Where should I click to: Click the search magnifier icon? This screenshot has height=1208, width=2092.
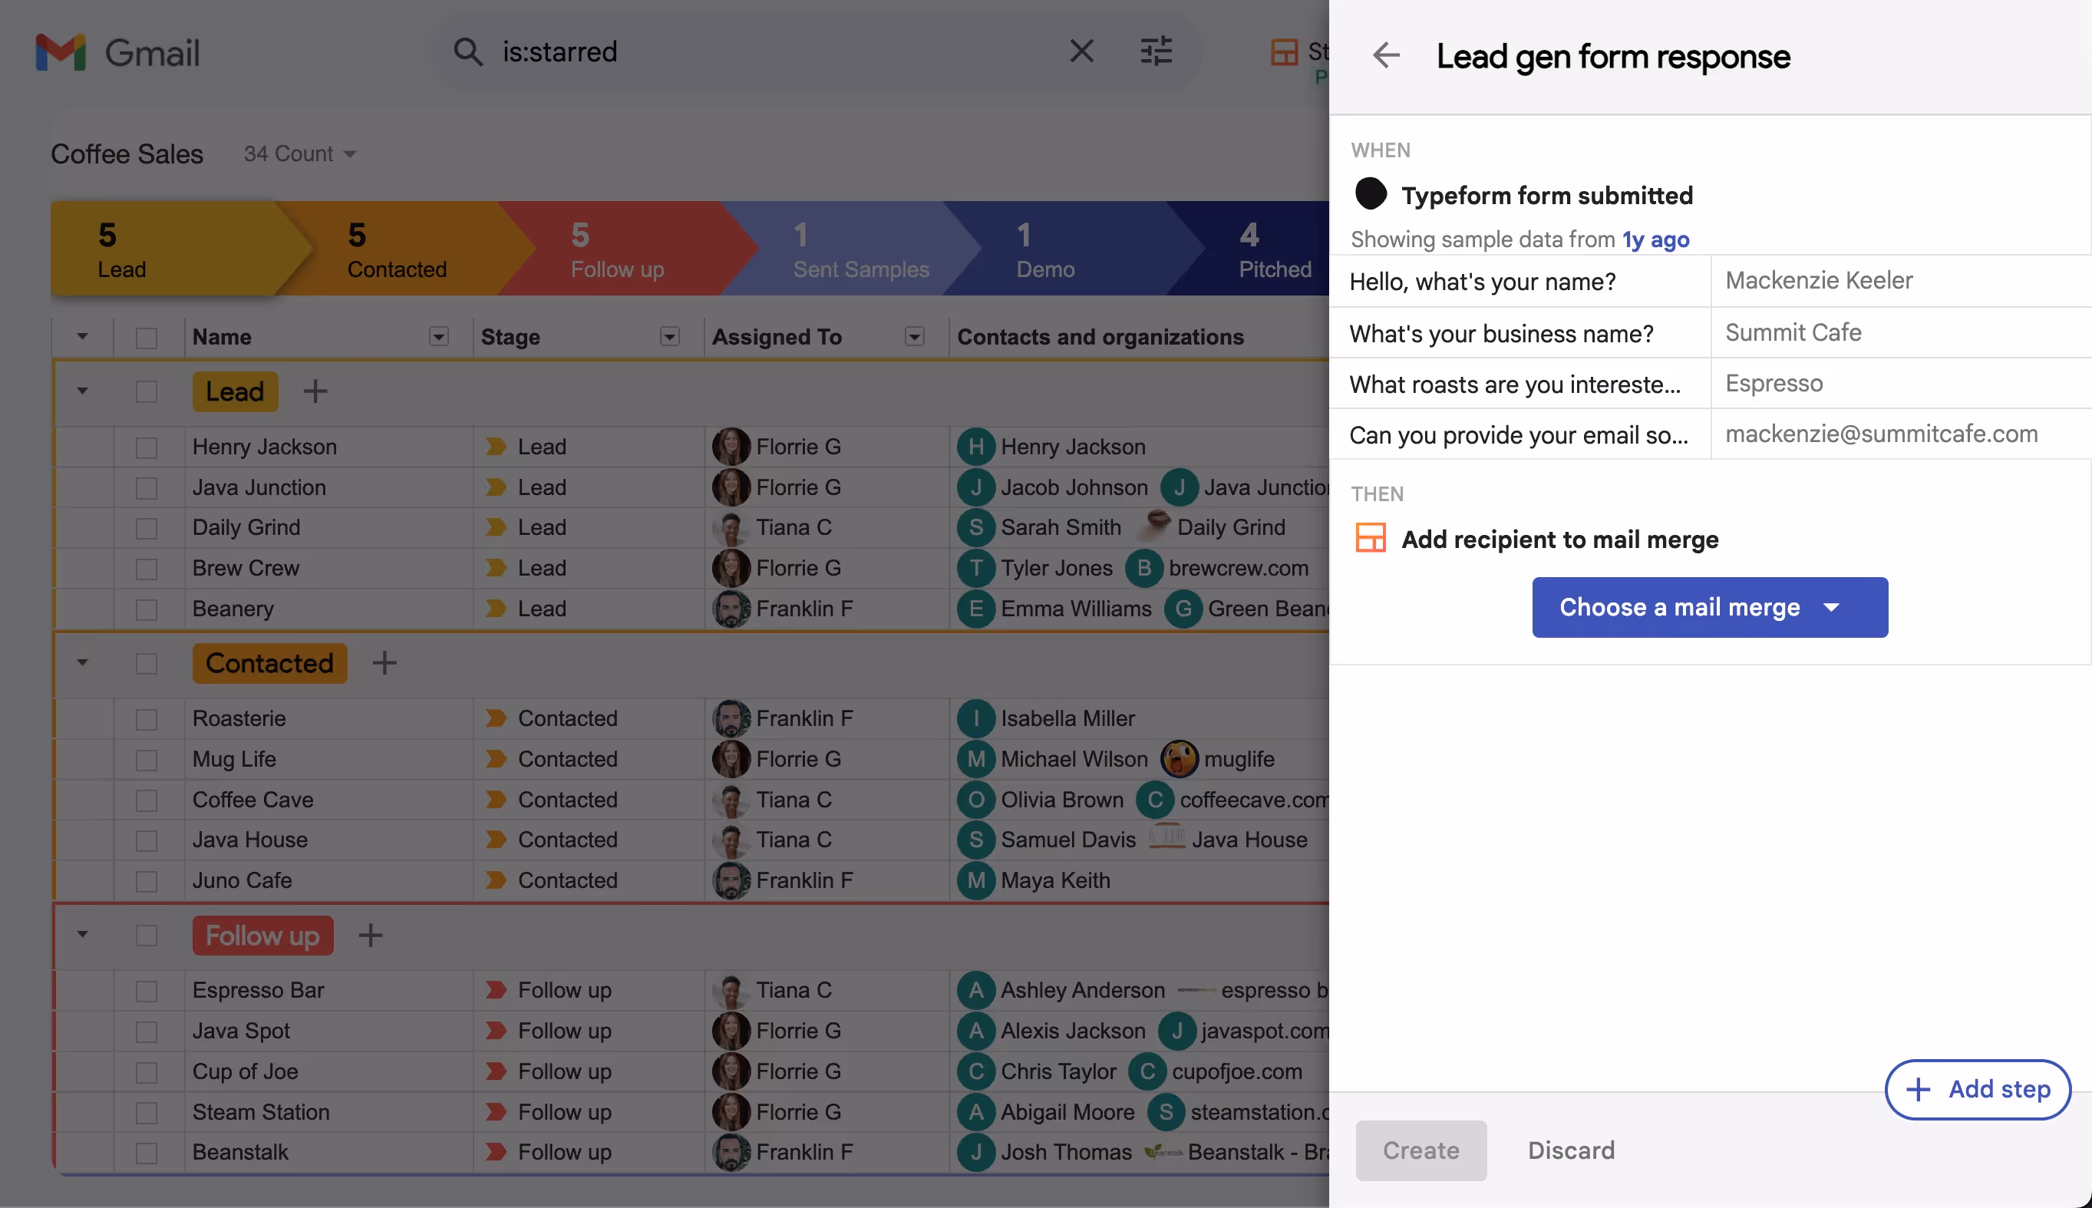(x=468, y=51)
